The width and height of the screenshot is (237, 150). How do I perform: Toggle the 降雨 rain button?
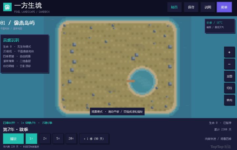[x=174, y=7]
